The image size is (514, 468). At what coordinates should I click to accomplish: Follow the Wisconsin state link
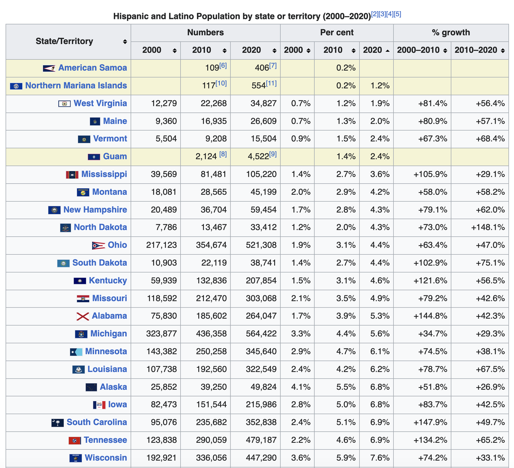(x=106, y=458)
